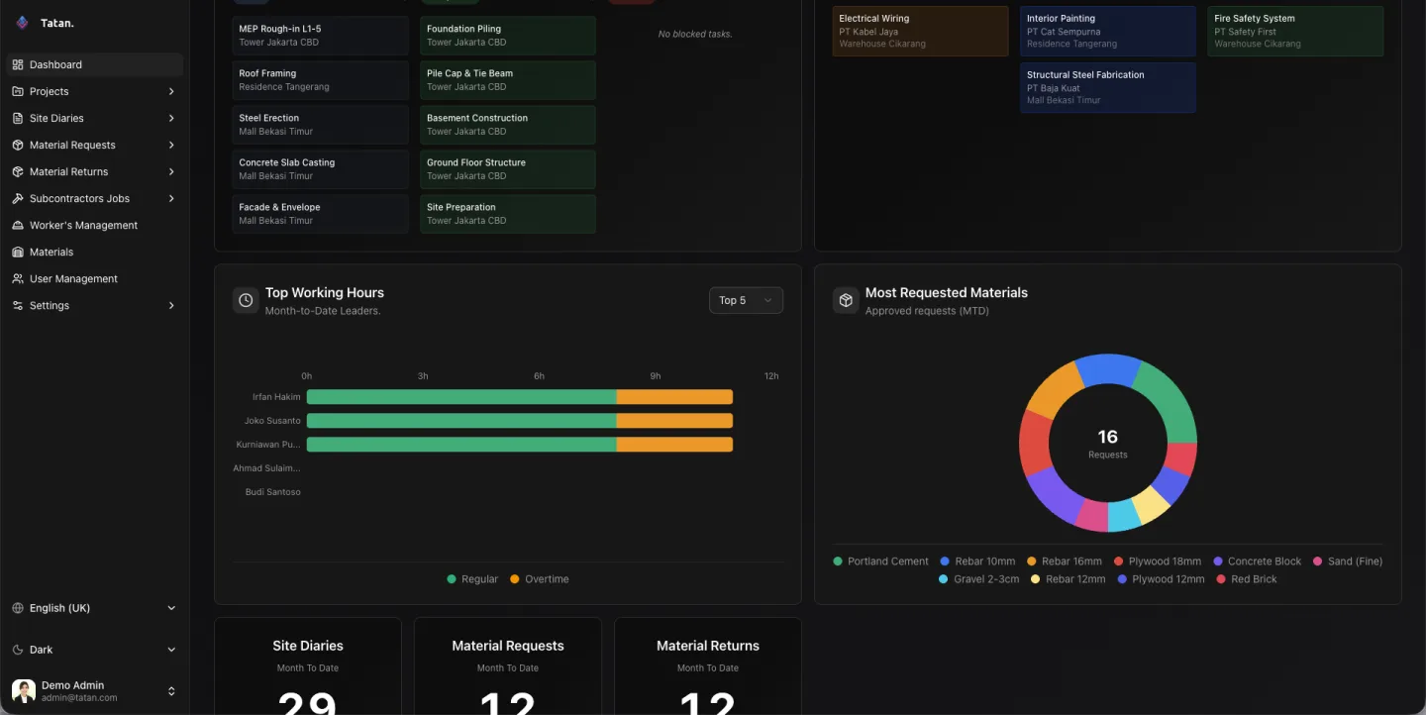Click the Worker's Management calendar icon

(x=18, y=225)
